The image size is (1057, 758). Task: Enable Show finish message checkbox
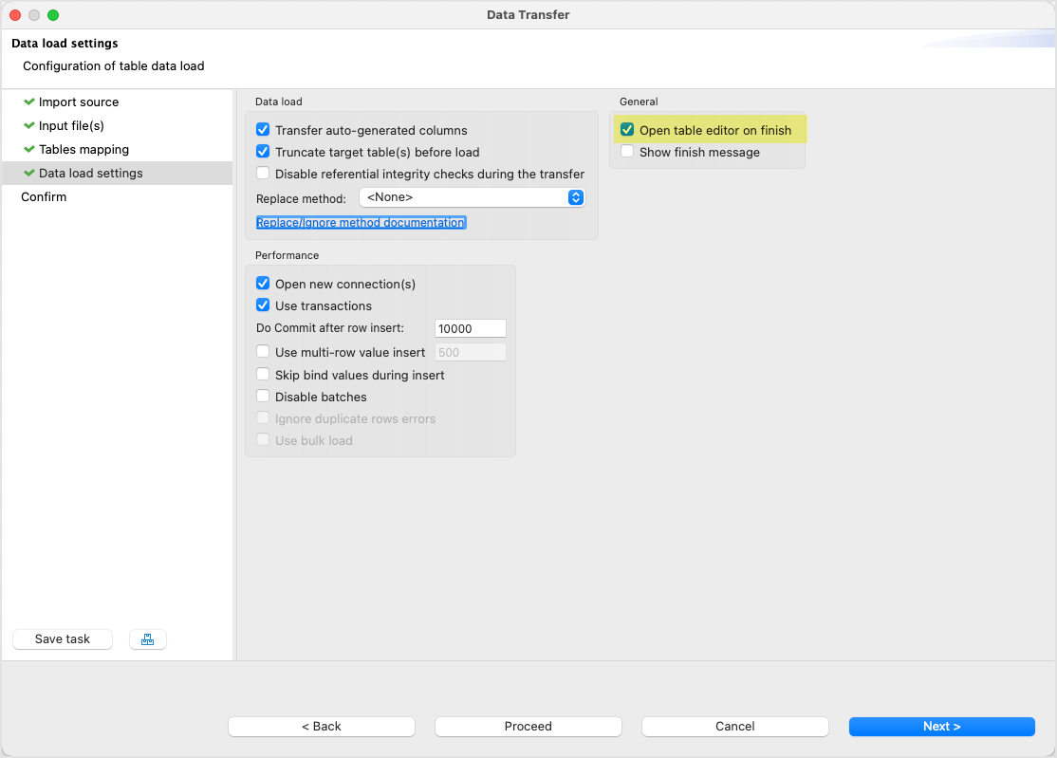coord(627,152)
